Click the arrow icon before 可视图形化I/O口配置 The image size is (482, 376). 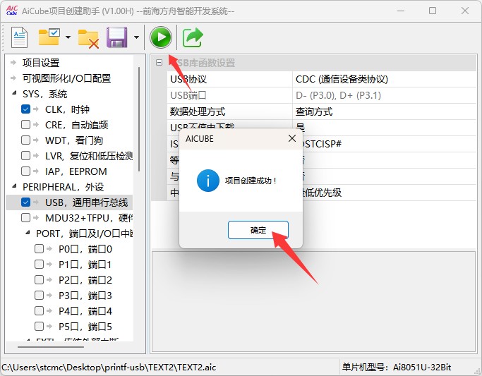(13, 78)
